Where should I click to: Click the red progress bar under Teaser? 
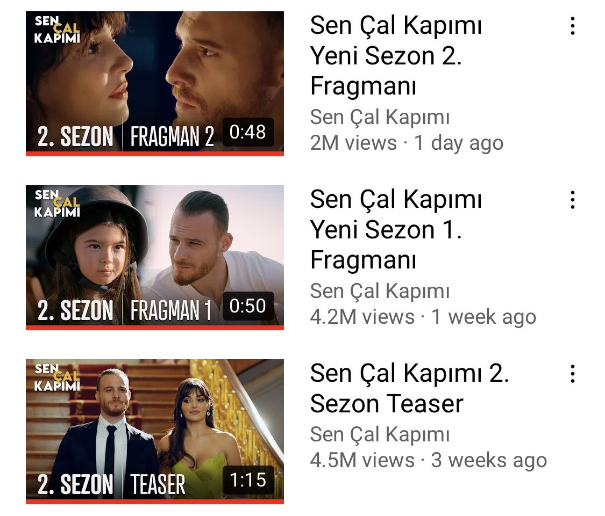[155, 502]
